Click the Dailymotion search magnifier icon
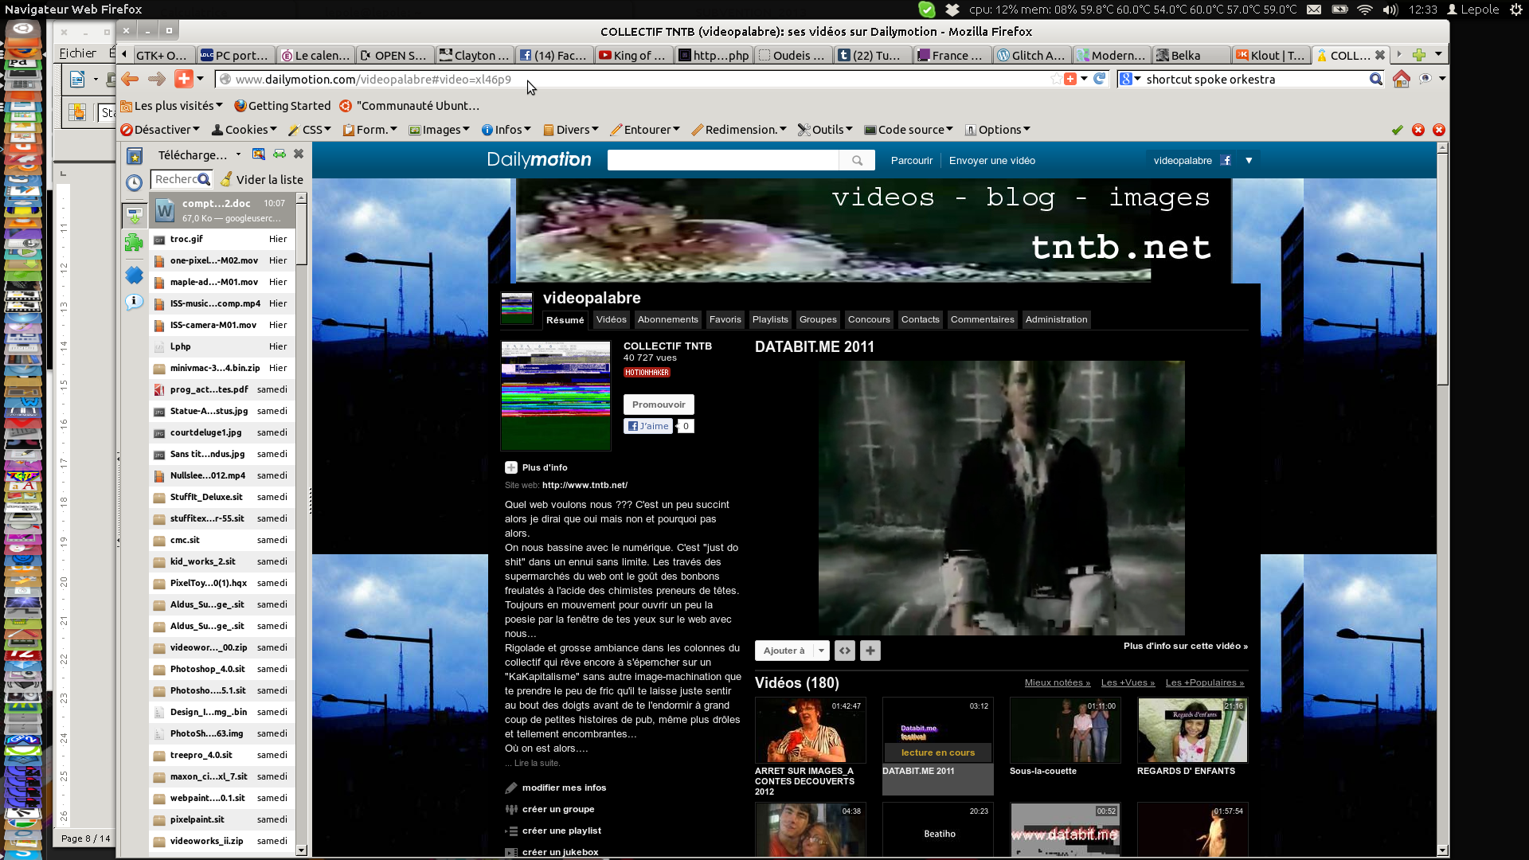Screen dimensions: 1529x860 (857, 160)
